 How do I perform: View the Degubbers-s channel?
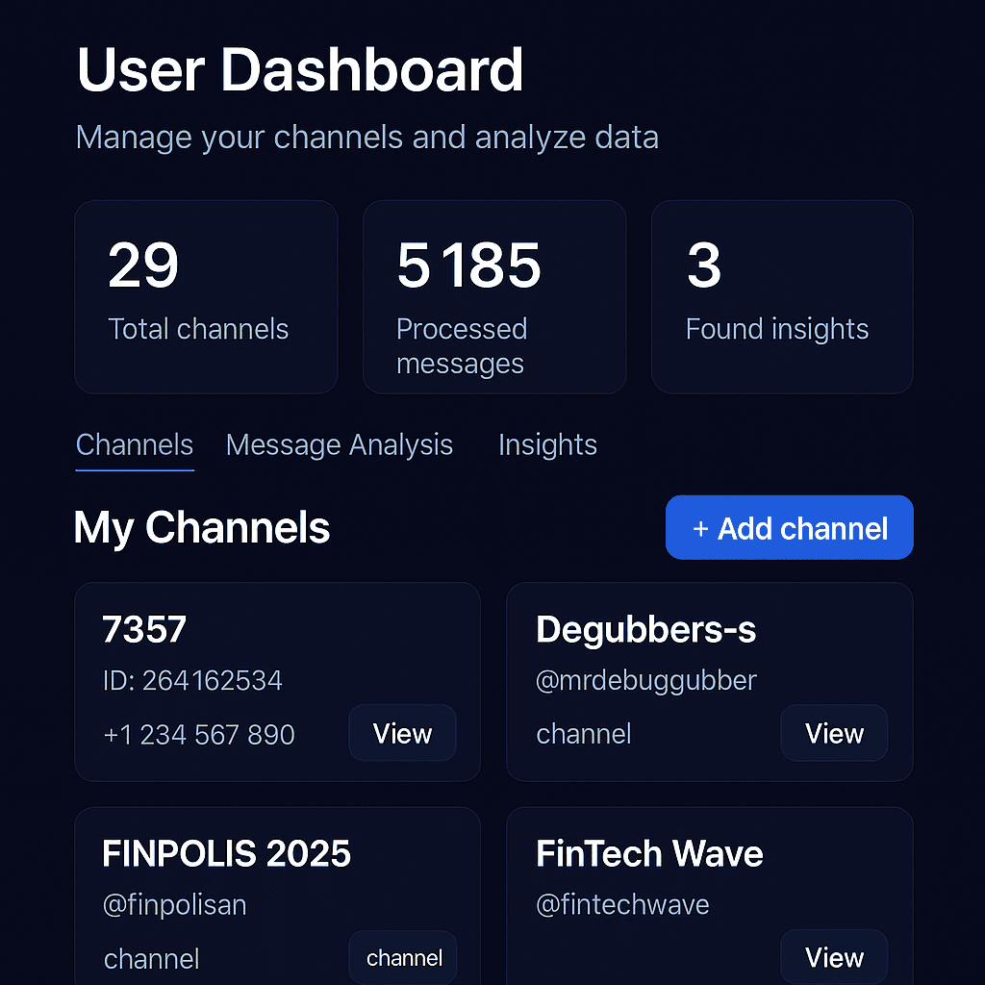(x=834, y=734)
